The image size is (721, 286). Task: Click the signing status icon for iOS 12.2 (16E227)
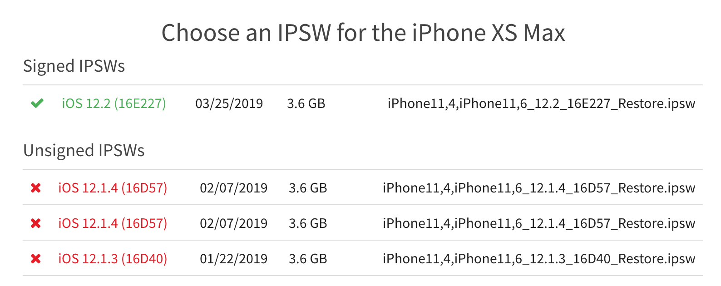click(x=37, y=104)
